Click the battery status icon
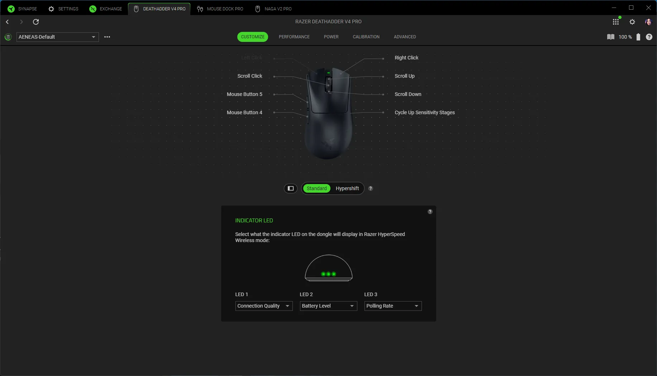The height and width of the screenshot is (376, 657). (638, 37)
